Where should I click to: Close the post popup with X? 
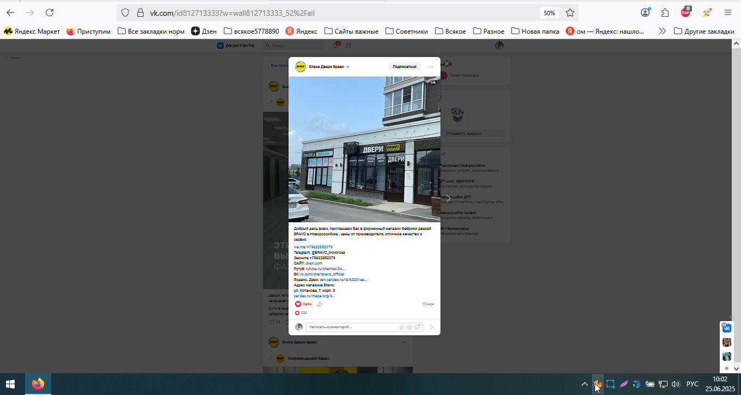[447, 64]
